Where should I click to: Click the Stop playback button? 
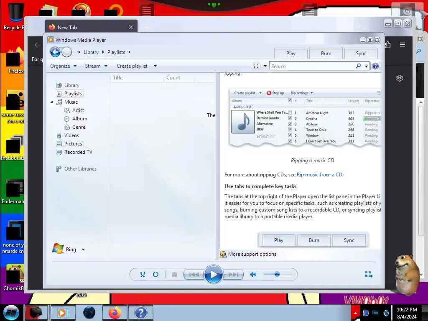tap(174, 274)
